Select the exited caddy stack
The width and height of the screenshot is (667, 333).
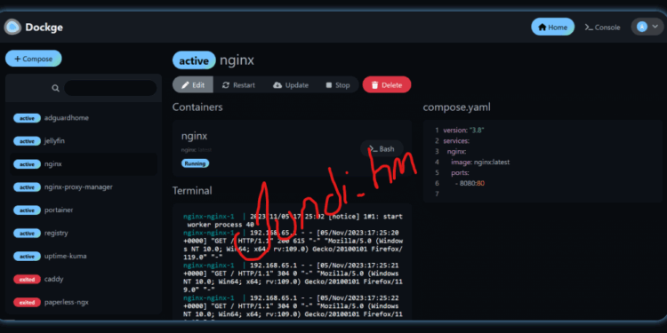coord(84,280)
